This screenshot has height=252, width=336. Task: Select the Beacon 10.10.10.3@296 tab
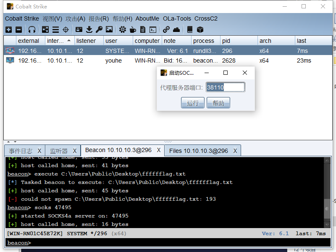click(118, 150)
